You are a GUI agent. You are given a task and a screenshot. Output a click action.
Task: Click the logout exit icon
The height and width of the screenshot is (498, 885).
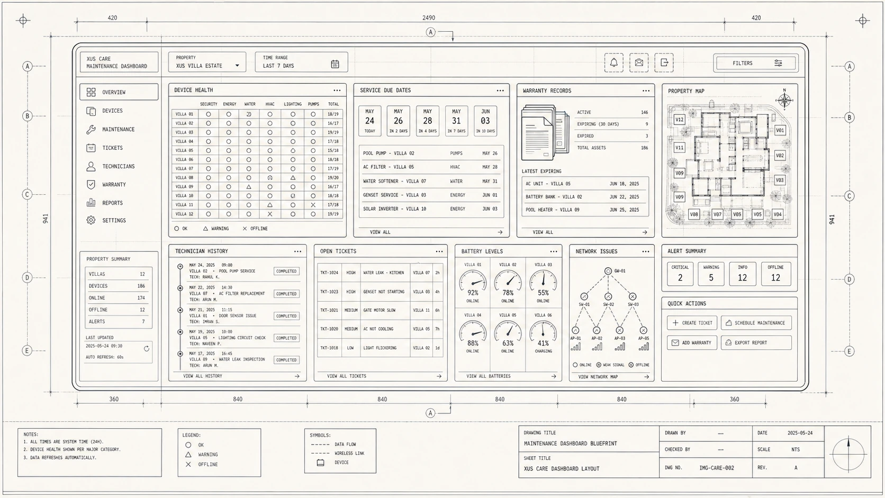(x=664, y=62)
